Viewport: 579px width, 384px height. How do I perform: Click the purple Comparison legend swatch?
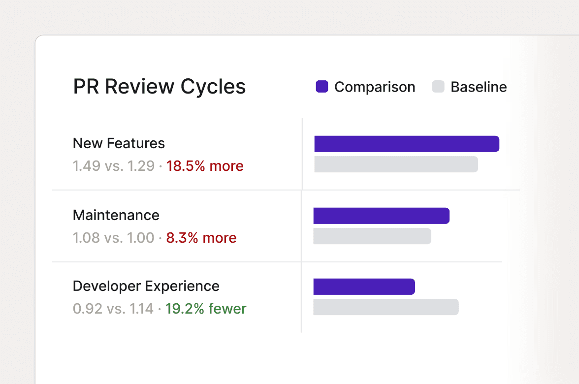click(322, 87)
